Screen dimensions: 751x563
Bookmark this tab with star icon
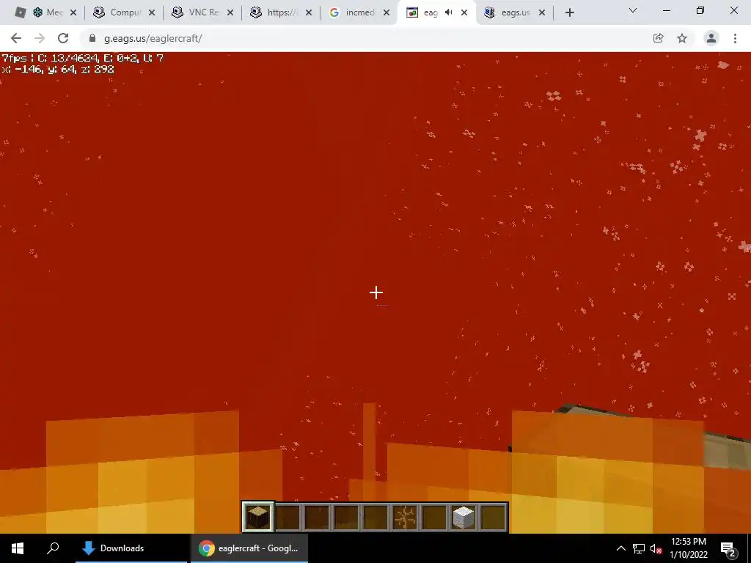[682, 38]
